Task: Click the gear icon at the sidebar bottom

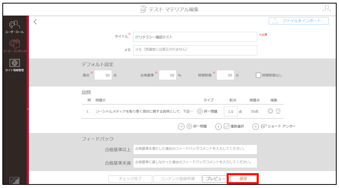Action: coord(14,181)
